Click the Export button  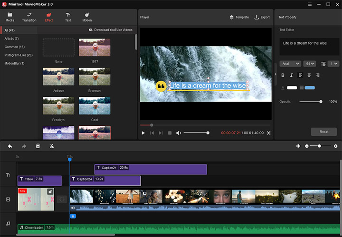[262, 17]
